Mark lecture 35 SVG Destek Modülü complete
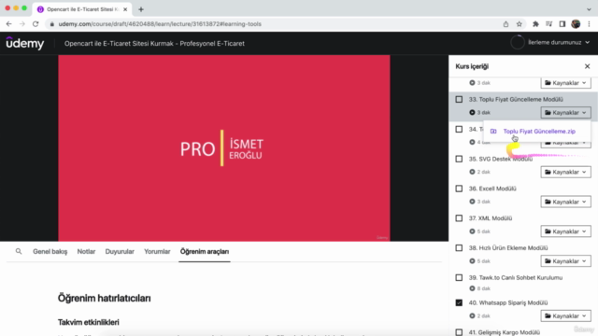 [459, 159]
